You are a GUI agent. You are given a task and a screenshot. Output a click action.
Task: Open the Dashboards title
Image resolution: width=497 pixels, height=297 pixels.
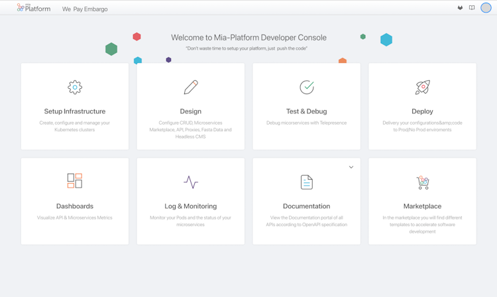point(75,206)
